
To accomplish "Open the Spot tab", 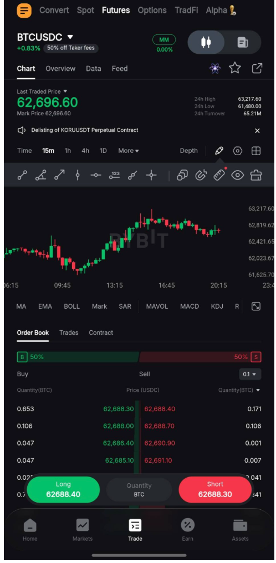I will (x=85, y=11).
